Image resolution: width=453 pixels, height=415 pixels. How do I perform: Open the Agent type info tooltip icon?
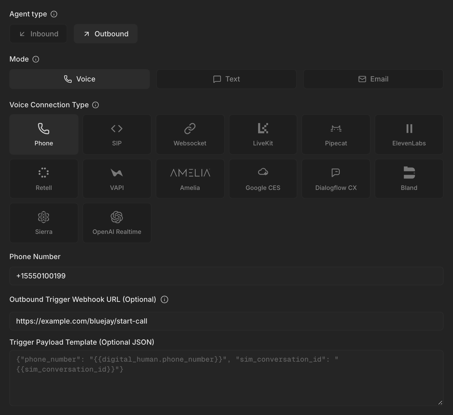[x=54, y=14]
